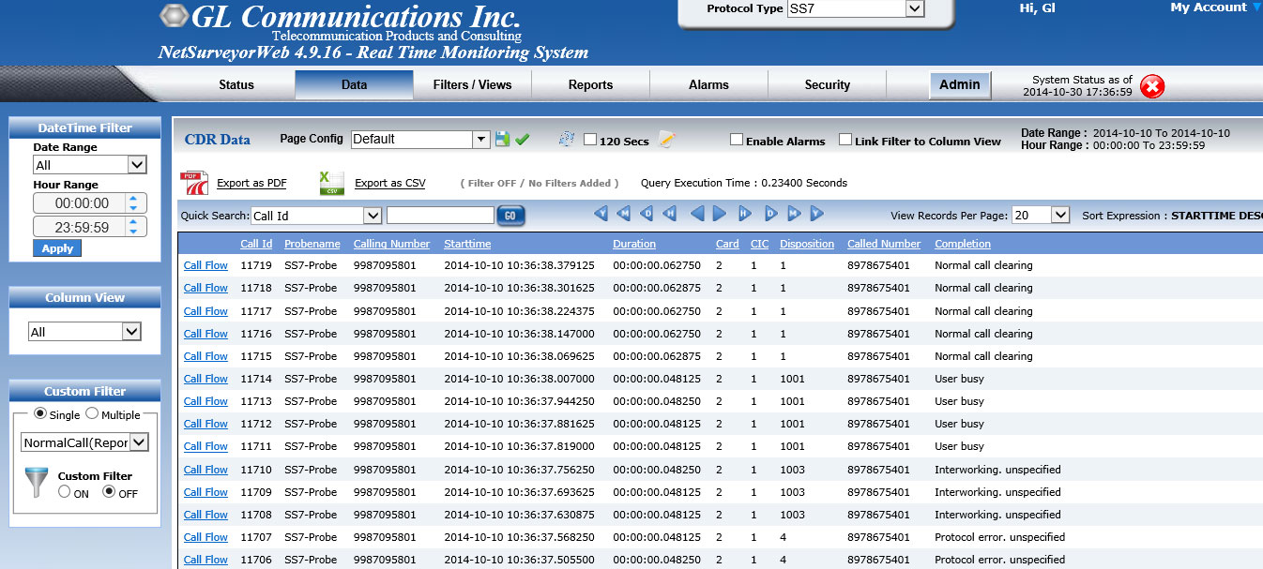Screen dimensions: 1263x569
Task: Jump forward one month with the right M arrow
Action: click(x=794, y=215)
